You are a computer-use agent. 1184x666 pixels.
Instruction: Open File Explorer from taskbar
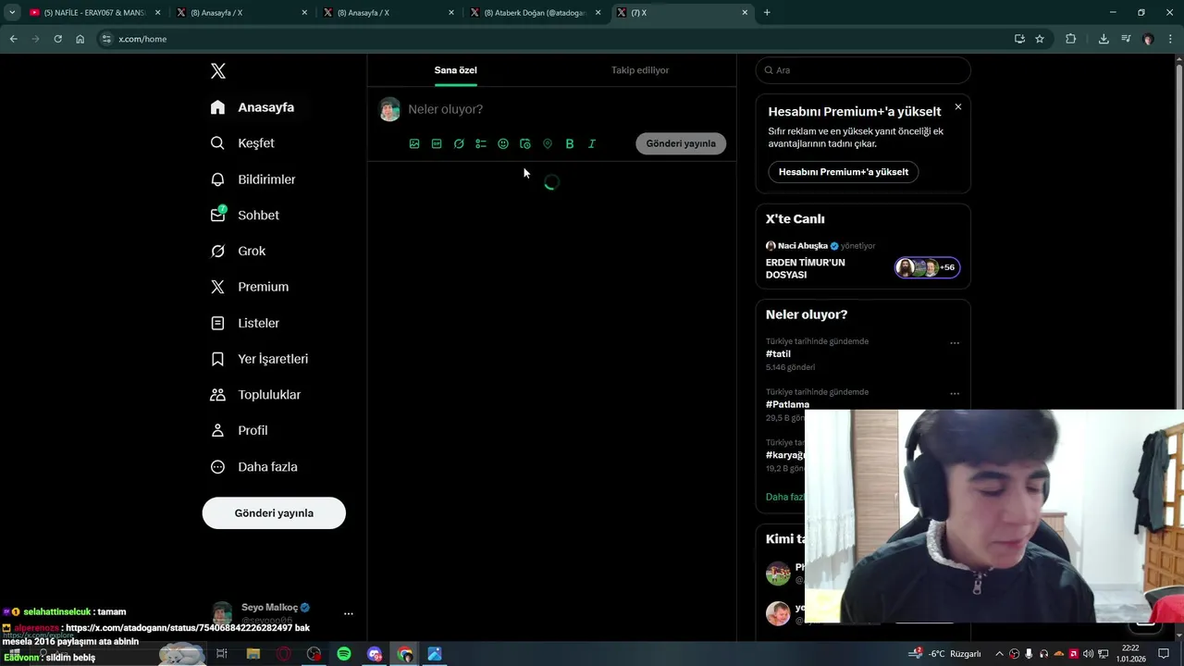[253, 654]
